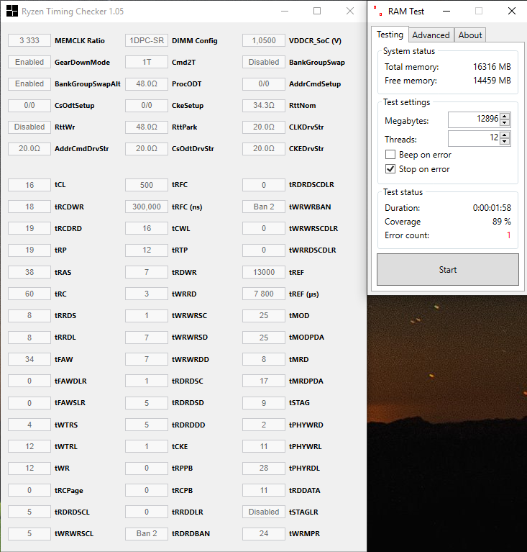
Task: Select the tSTAGLR Disabled field
Action: coord(264,512)
